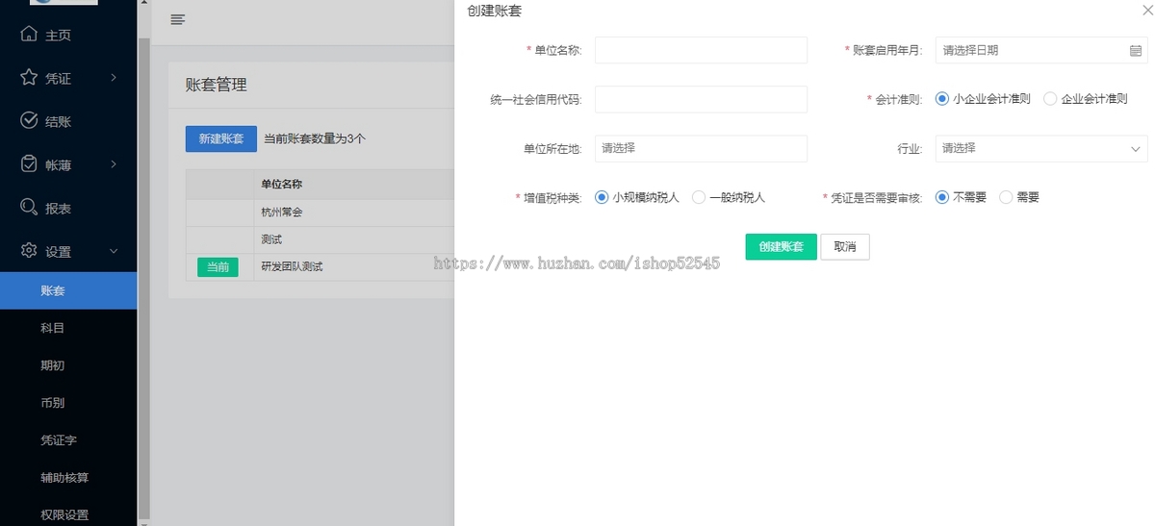Click the magnifier icon beside 报表
The height and width of the screenshot is (526, 1155).
pos(29,208)
